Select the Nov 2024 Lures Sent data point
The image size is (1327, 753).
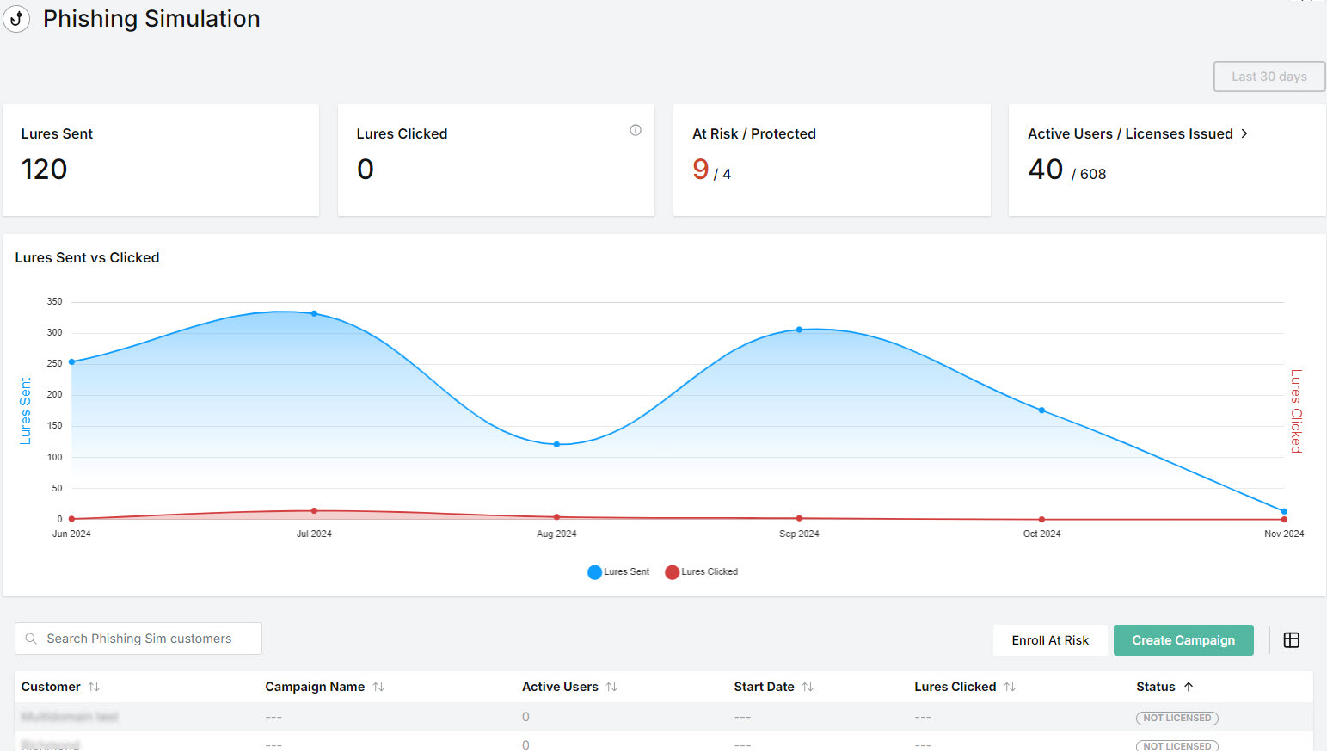pos(1284,511)
